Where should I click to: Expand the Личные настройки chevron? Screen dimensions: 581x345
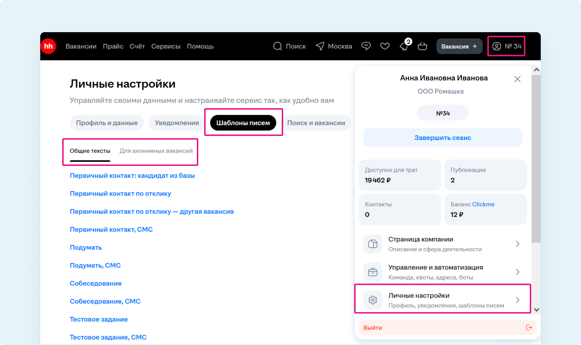(518, 300)
